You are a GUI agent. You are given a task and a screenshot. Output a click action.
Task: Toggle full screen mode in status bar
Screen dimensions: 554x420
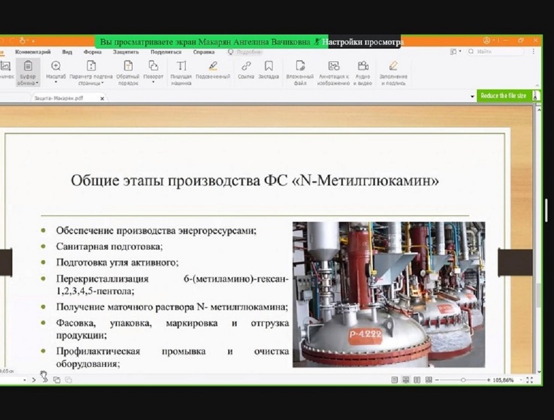[530, 380]
